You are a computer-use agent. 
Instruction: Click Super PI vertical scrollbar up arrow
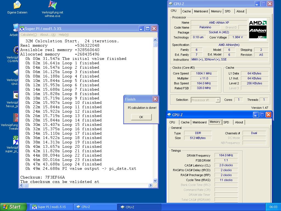tap(155, 40)
